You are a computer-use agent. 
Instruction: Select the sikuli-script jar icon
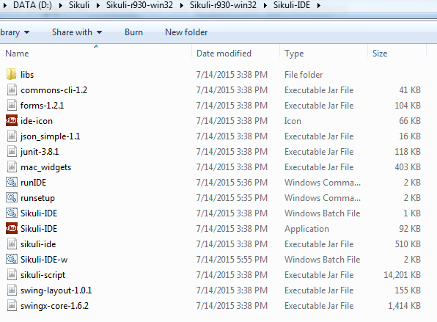pyautogui.click(x=12, y=274)
